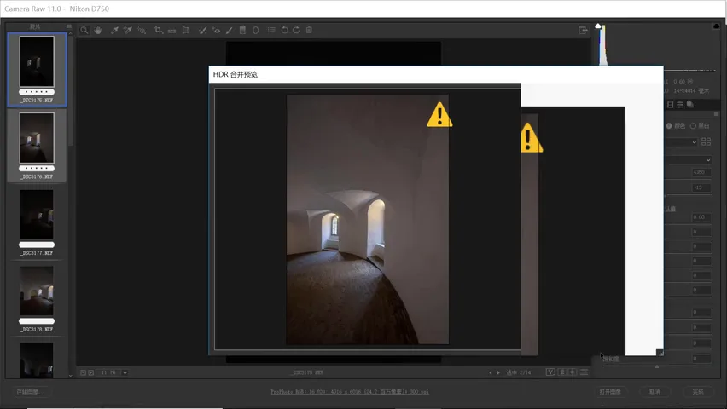Rotate image counterclockwise
This screenshot has width=727, height=409.
tap(285, 30)
